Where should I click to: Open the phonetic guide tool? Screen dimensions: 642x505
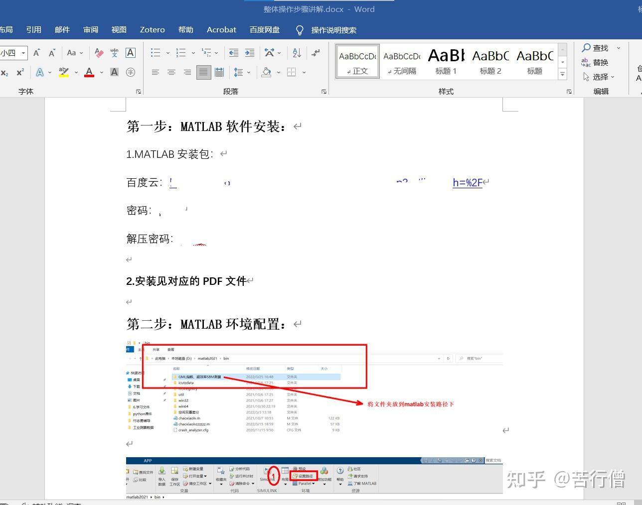coord(114,53)
